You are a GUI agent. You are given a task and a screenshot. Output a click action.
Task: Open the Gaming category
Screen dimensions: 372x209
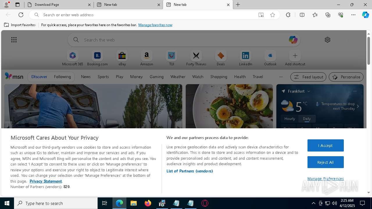pos(157,77)
